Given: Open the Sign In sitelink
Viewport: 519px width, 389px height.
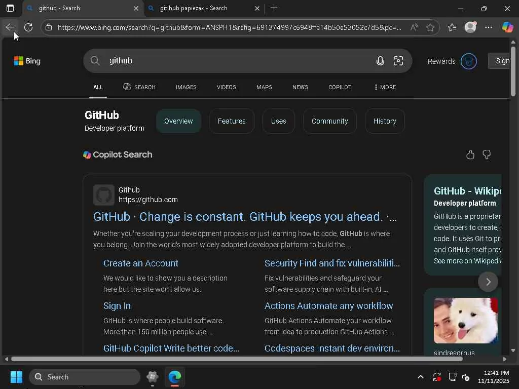Looking at the screenshot, I should [117, 306].
